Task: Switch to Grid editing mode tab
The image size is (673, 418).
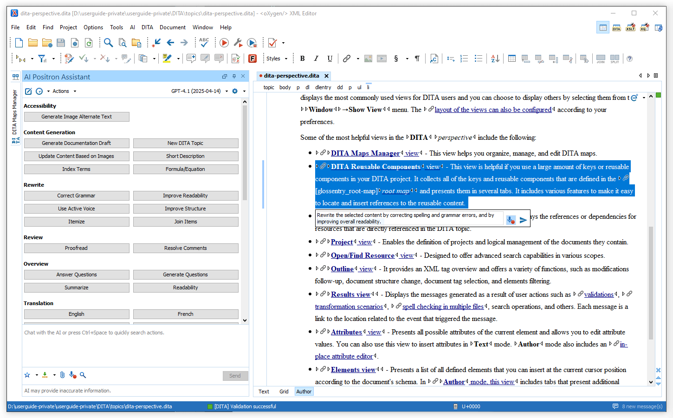Action: click(x=284, y=392)
